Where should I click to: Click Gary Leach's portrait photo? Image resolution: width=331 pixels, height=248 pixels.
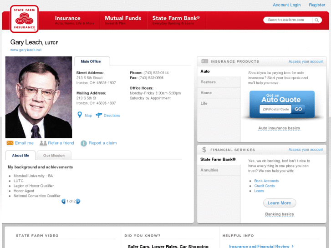click(x=39, y=97)
